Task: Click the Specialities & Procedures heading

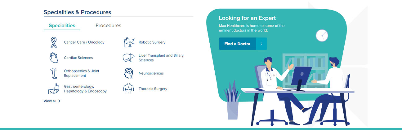Action: click(x=77, y=12)
